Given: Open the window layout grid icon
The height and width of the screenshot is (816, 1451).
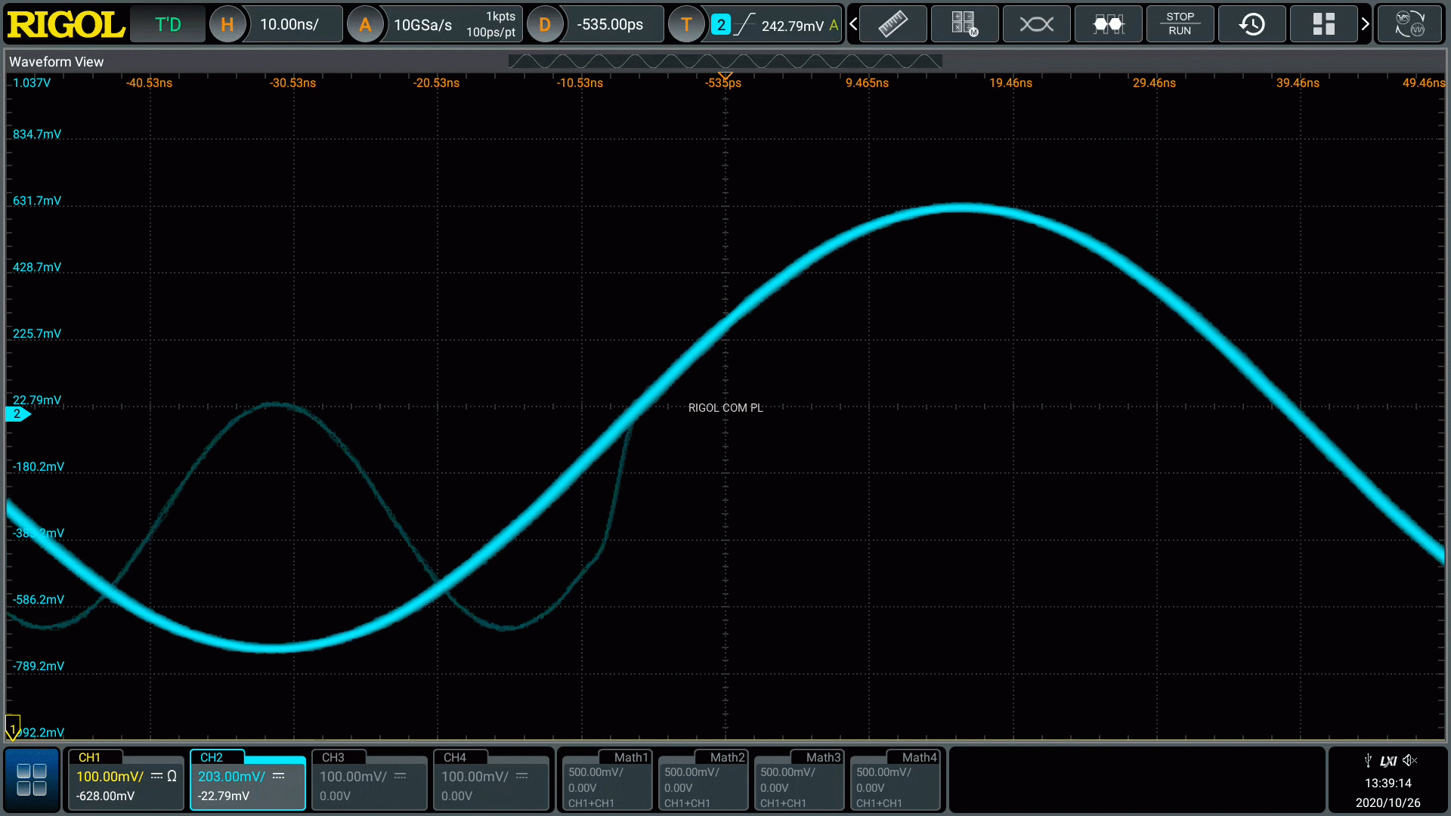Looking at the screenshot, I should (1323, 24).
